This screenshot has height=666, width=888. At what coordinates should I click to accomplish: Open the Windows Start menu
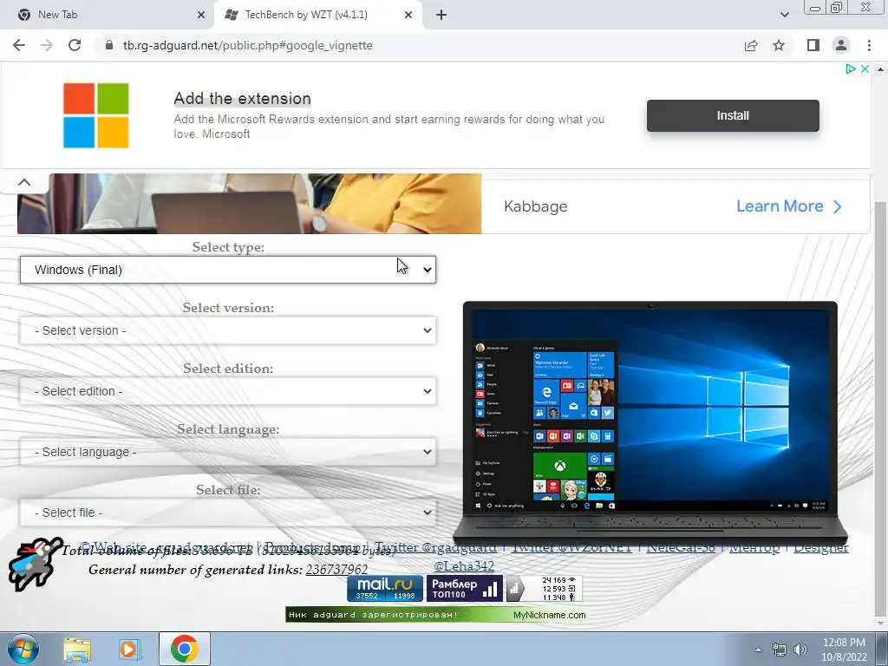[23, 649]
